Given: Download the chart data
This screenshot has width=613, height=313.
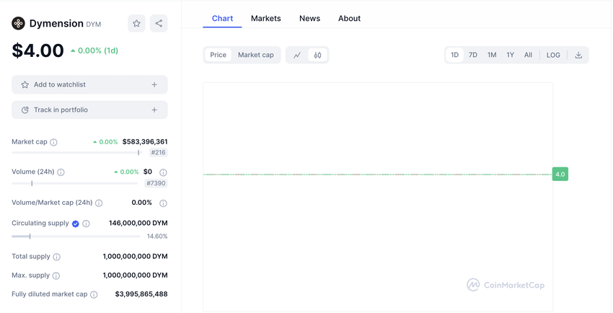Looking at the screenshot, I should (578, 55).
